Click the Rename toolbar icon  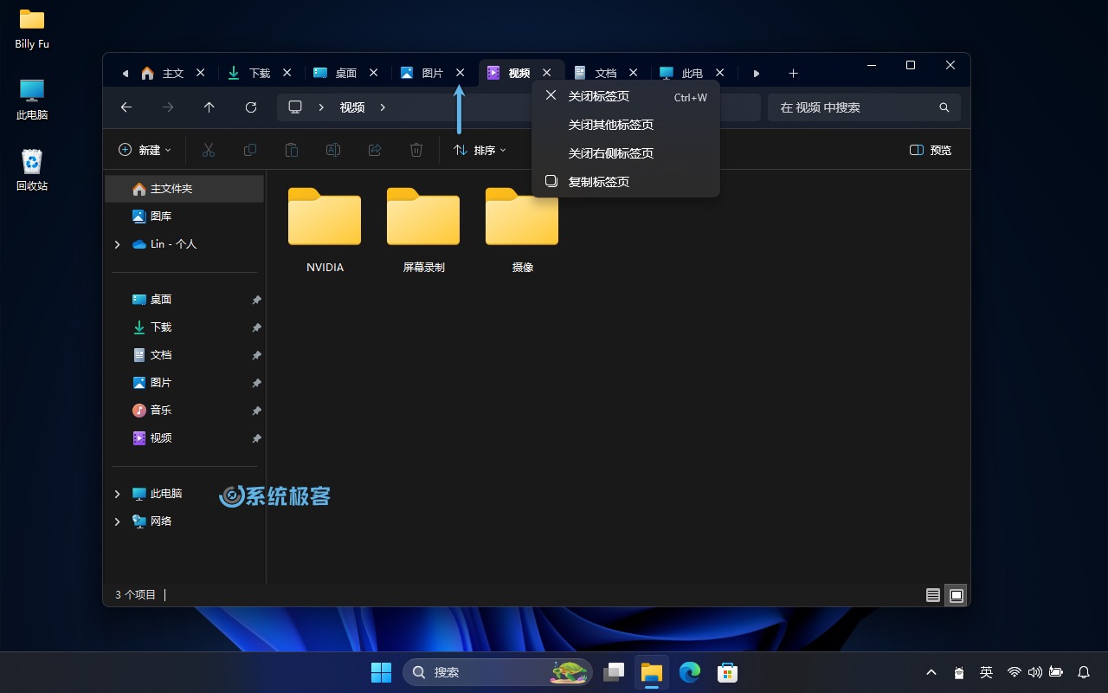(x=333, y=150)
